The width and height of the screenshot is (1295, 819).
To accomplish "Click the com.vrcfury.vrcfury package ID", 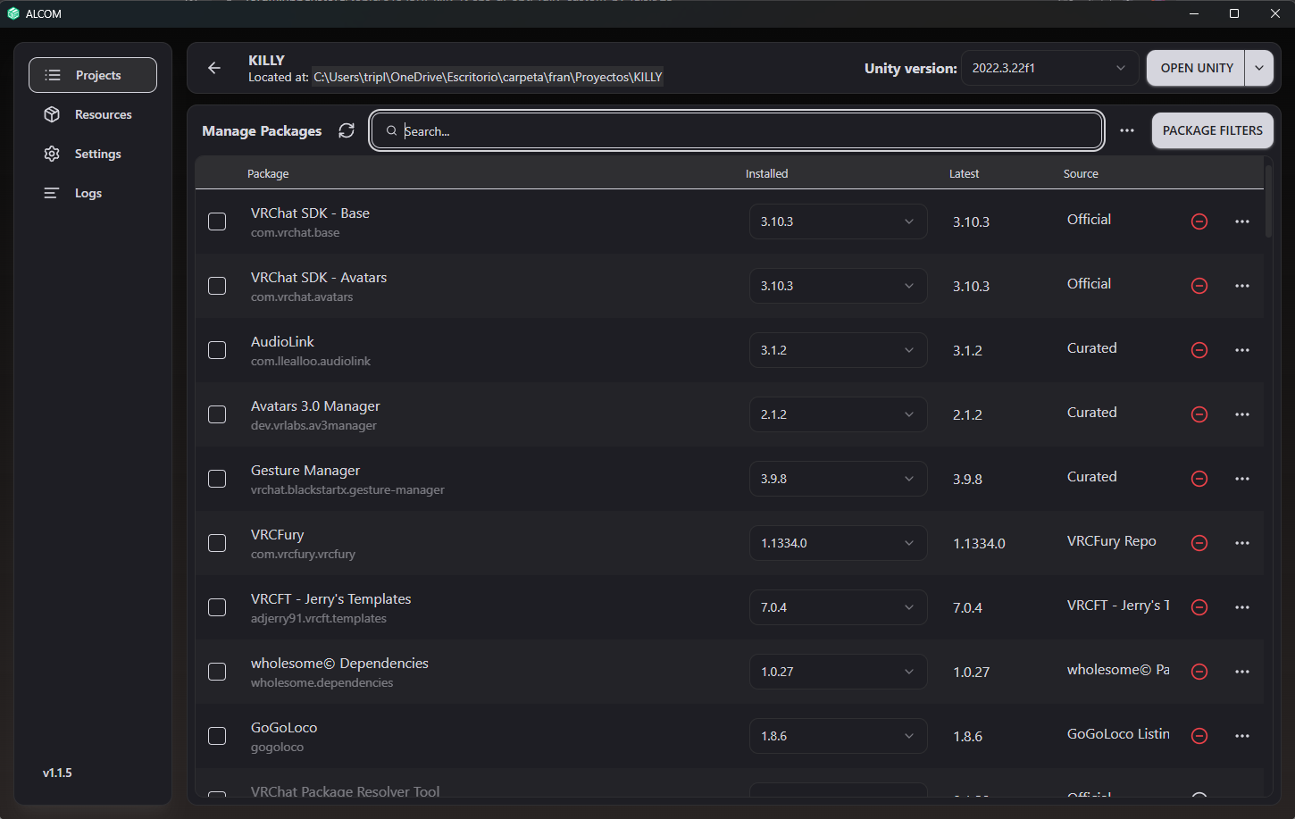I will click(x=303, y=554).
